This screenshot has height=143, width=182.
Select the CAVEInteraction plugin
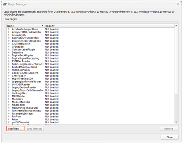(x=21, y=44)
